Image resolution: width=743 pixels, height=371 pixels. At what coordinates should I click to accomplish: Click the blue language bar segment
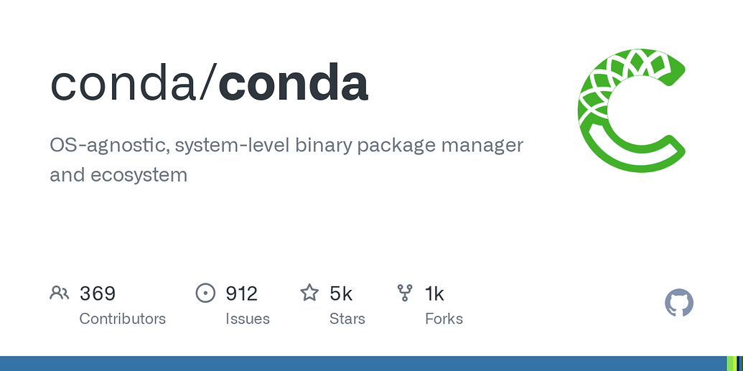coord(359,363)
